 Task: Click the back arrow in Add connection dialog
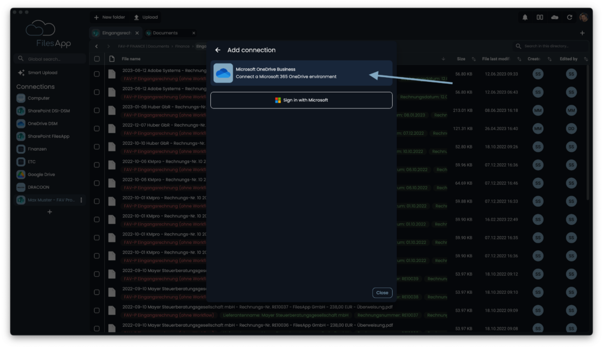[218, 50]
